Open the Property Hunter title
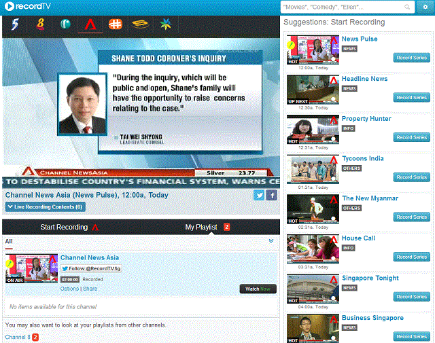435x343 pixels. (366, 119)
